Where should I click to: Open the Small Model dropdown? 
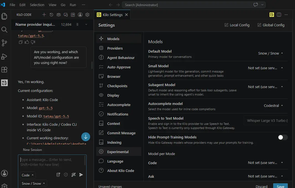(x=265, y=68)
